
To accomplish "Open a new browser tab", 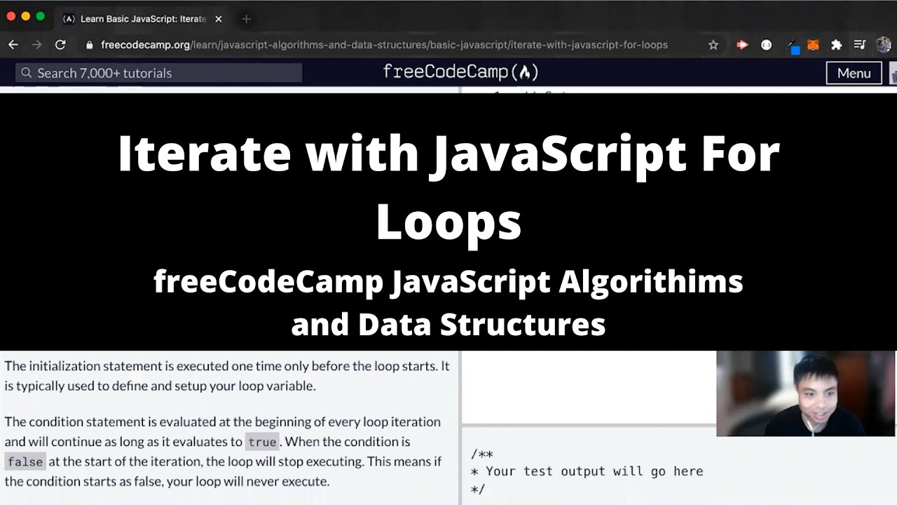I will pos(246,19).
